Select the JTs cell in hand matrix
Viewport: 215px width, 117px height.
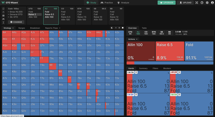coord(44,53)
